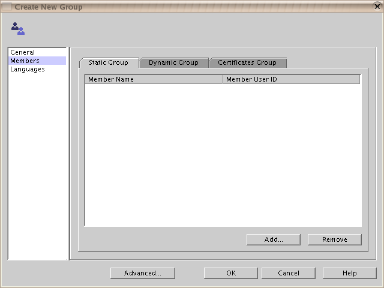The height and width of the screenshot is (288, 384).
Task: Switch to the Dynamic Group tab
Action: click(173, 62)
